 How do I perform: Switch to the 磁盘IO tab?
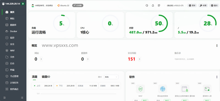46,77
